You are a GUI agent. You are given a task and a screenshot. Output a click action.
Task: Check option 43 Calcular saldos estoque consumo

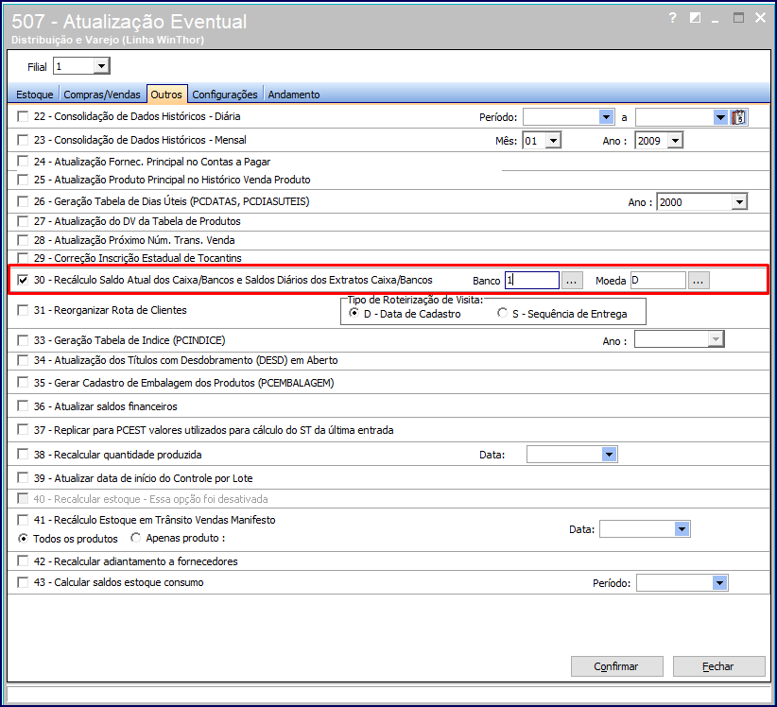pyautogui.click(x=23, y=582)
